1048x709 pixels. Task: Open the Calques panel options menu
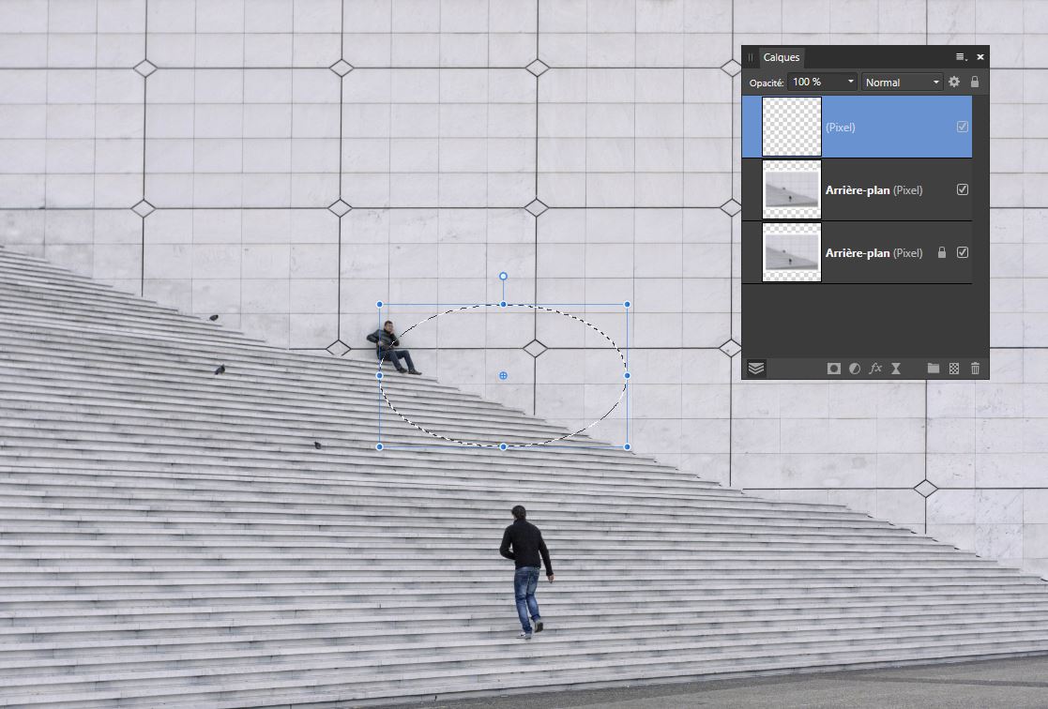(961, 57)
